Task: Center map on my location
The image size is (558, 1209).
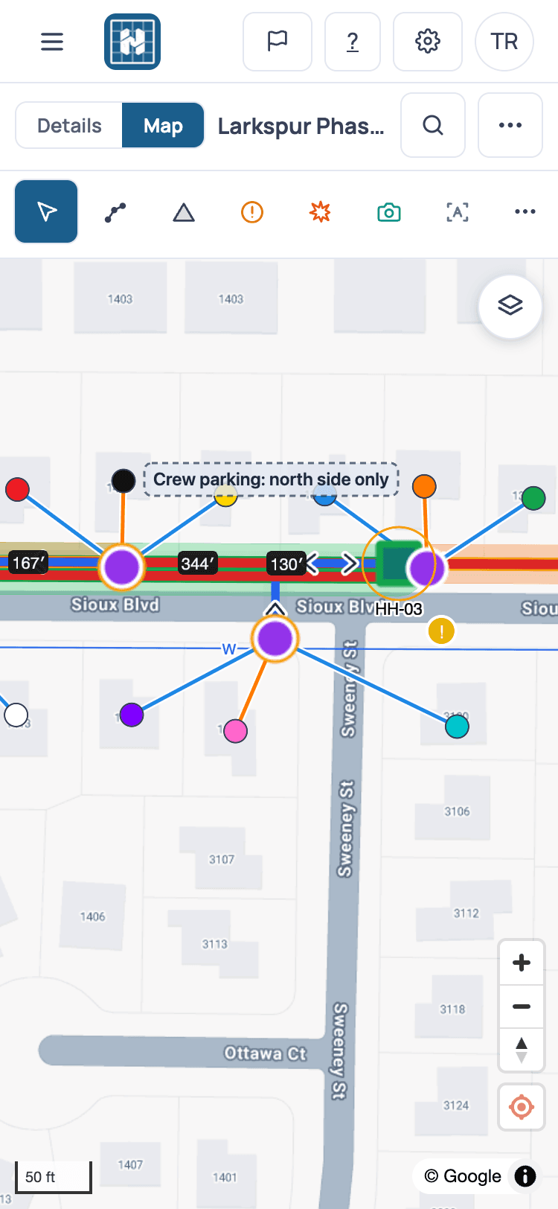Action: (x=522, y=1107)
